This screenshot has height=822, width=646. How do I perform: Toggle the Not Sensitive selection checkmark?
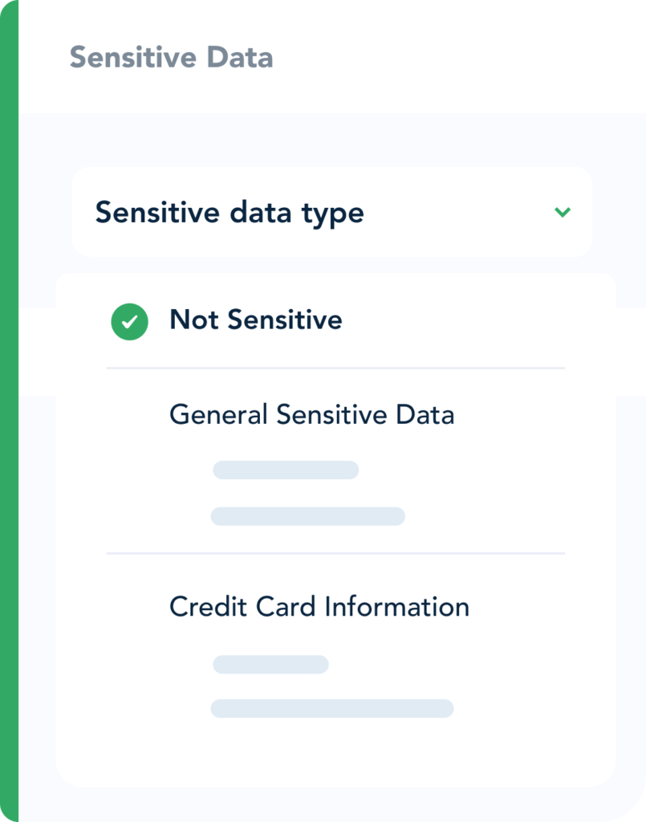(128, 321)
